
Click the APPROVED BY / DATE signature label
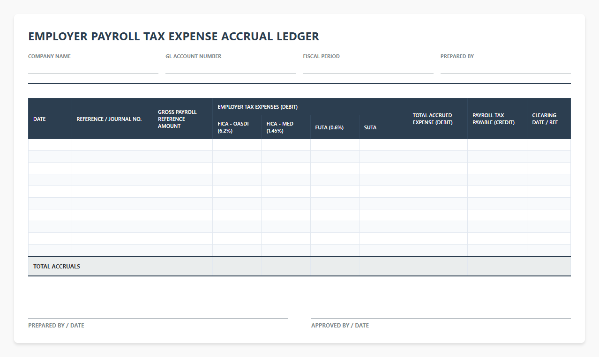click(340, 326)
